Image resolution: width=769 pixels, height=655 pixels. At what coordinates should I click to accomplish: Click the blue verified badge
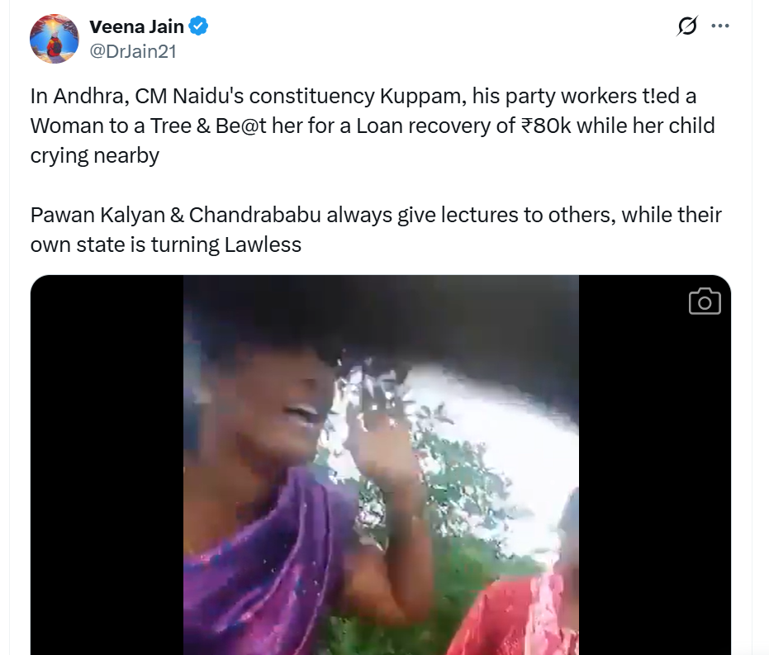[199, 27]
